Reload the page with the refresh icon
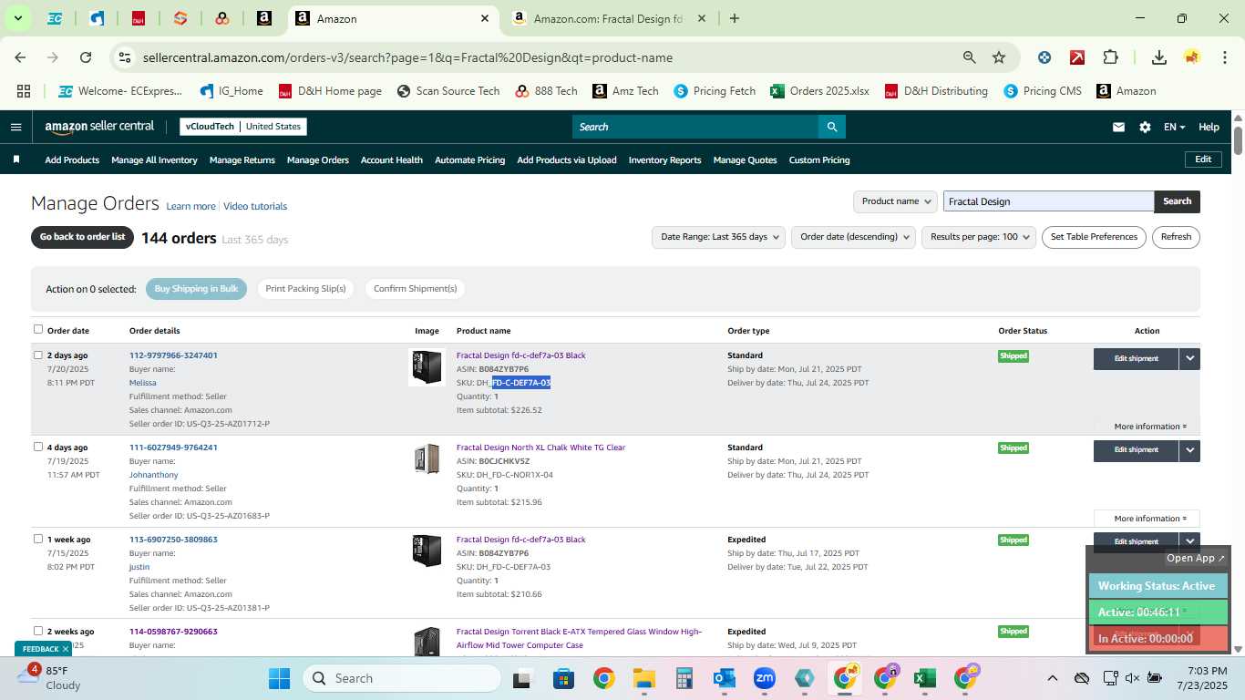The width and height of the screenshot is (1245, 700). pos(86,57)
